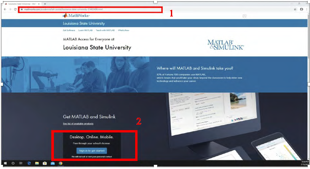Click the padlock site info icon
310x169 pixels.
coord(21,10)
